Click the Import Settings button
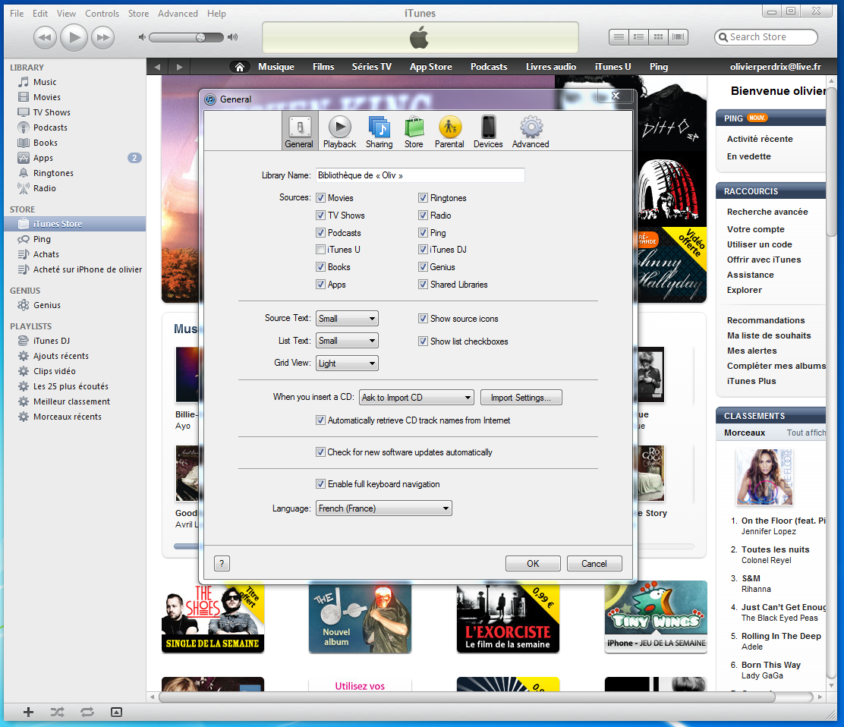The image size is (844, 727). point(521,397)
